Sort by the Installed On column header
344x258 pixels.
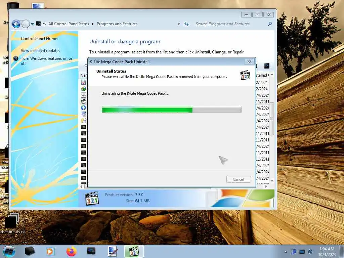pyautogui.click(x=262, y=75)
